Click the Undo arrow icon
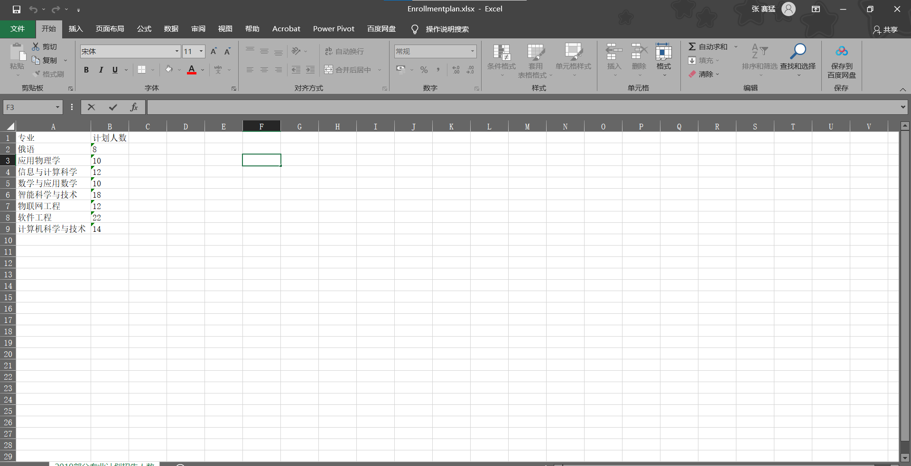The image size is (911, 466). pyautogui.click(x=33, y=9)
